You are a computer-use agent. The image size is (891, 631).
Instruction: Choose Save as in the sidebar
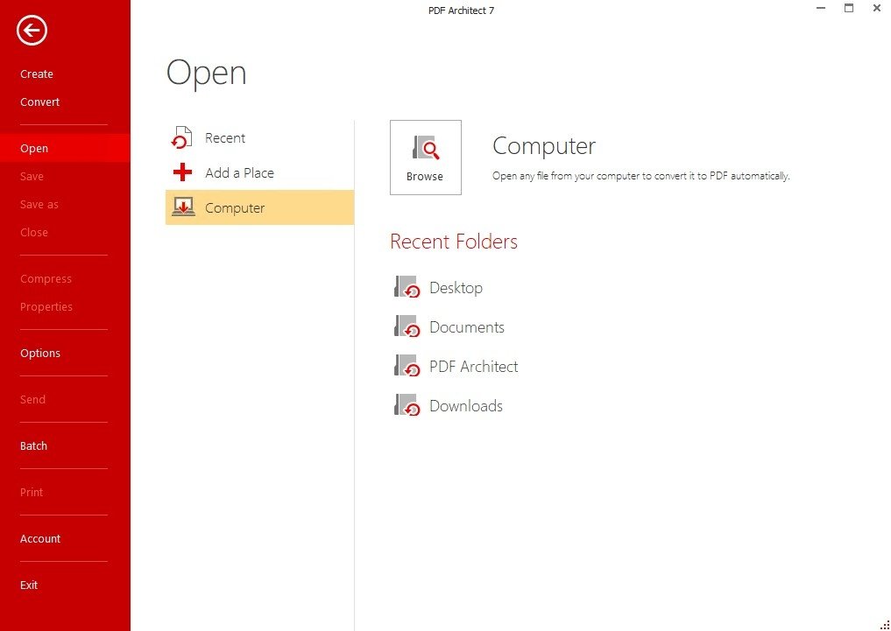pos(39,204)
